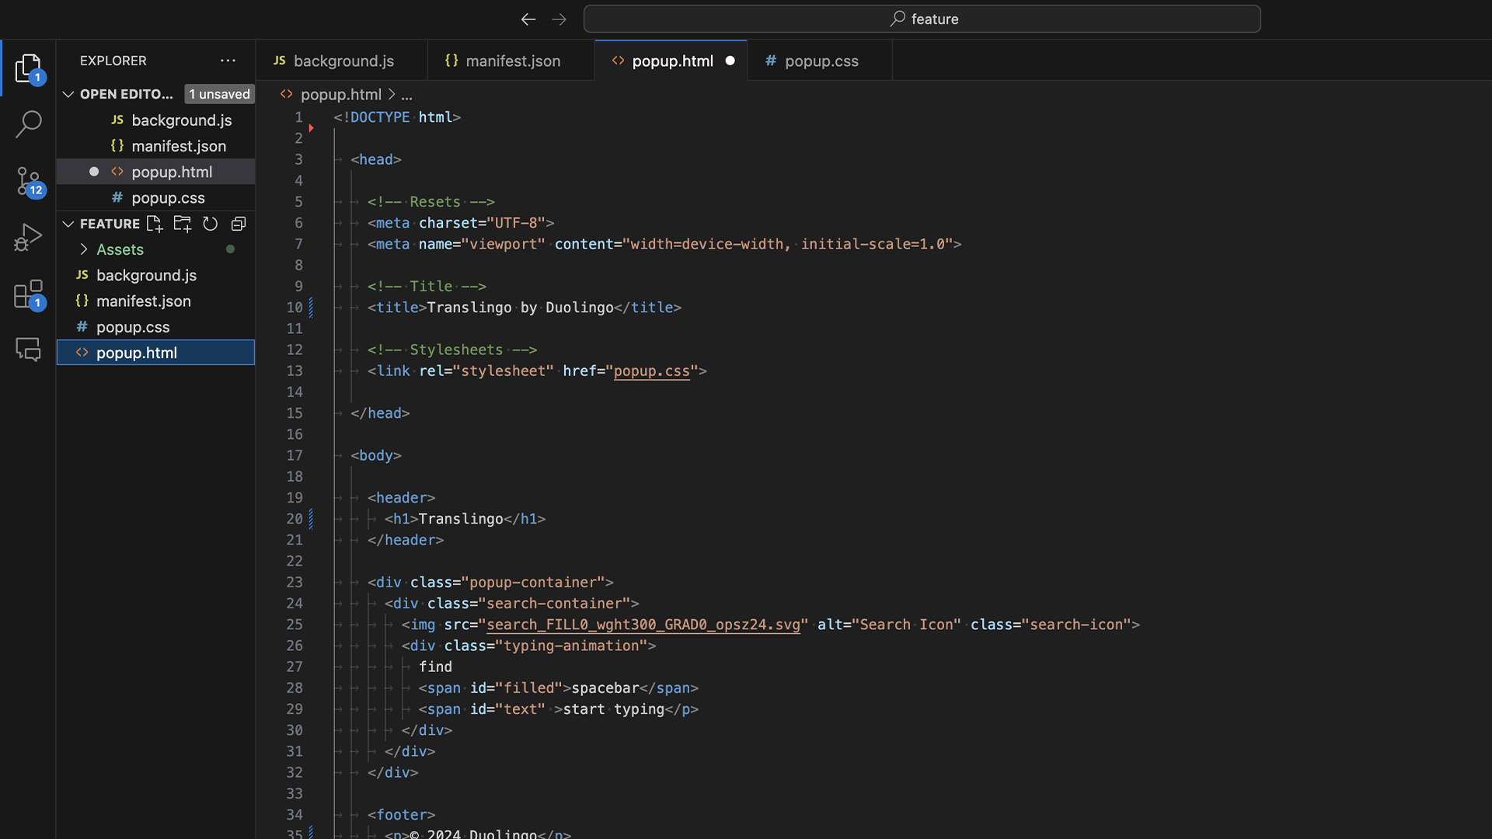Open the Explorer view in activity bar
This screenshot has width=1492, height=839.
point(29,68)
